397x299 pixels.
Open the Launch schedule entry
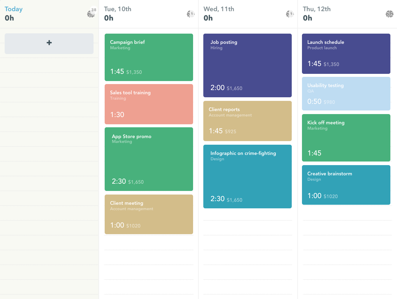tap(346, 54)
